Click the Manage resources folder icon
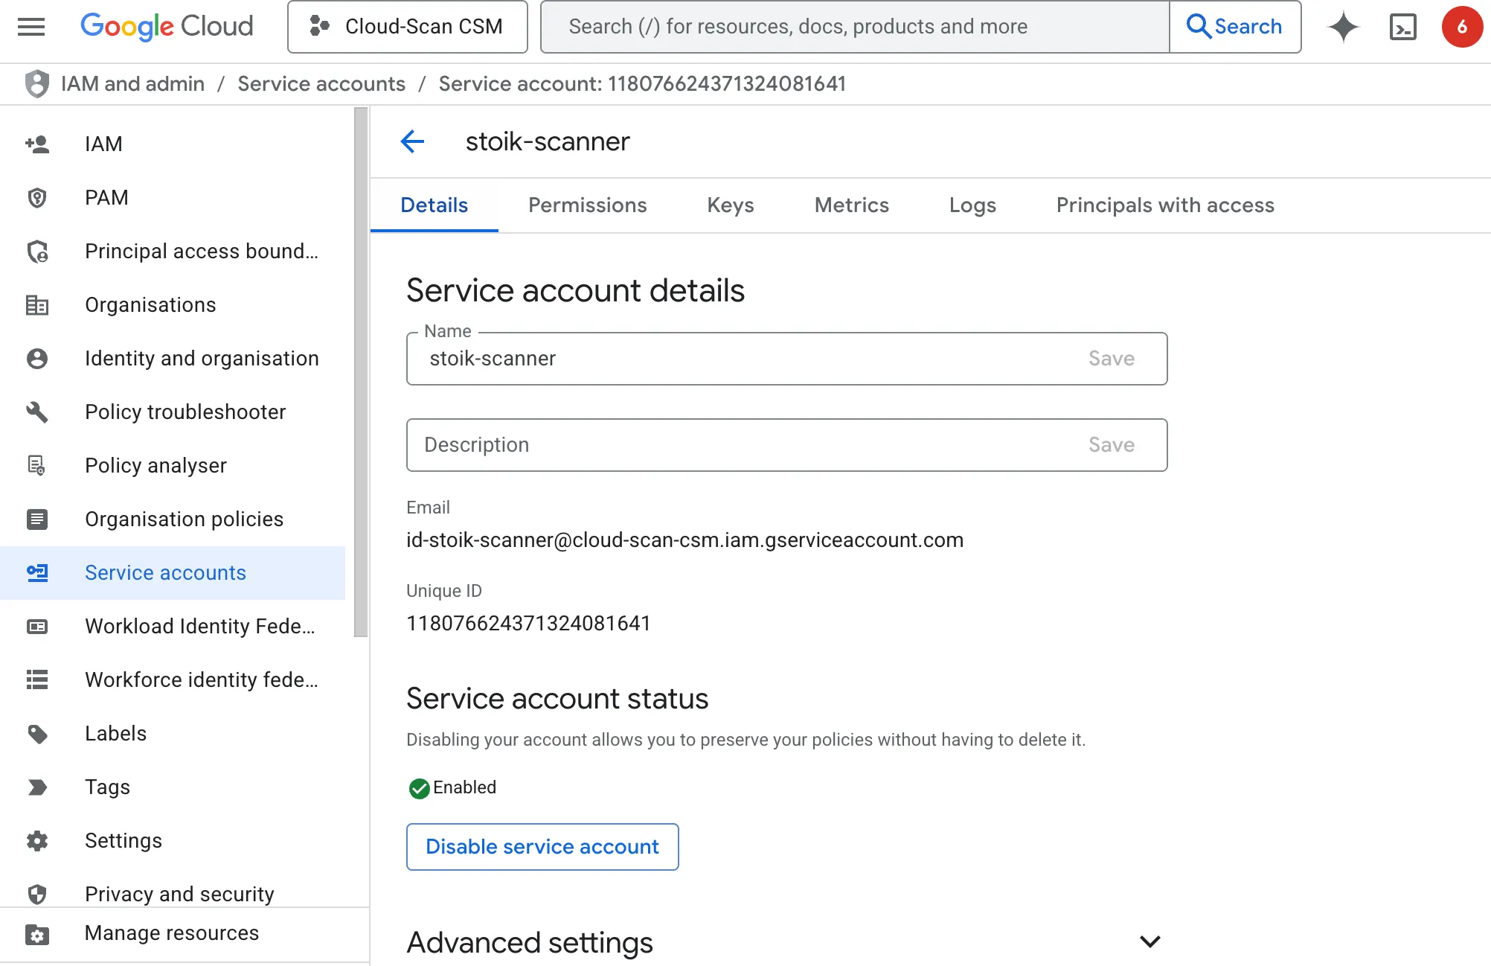 click(x=37, y=933)
